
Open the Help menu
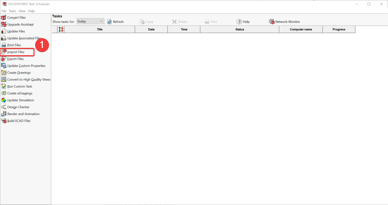[x=31, y=11]
